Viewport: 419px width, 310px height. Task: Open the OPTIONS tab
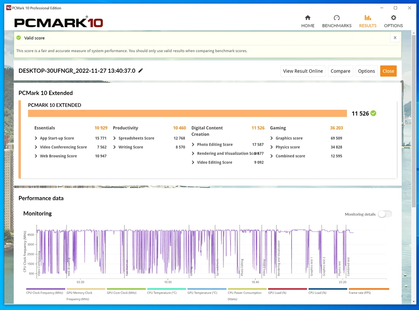point(393,21)
